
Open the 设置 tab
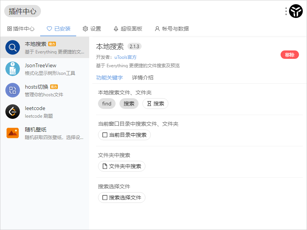click(x=92, y=29)
